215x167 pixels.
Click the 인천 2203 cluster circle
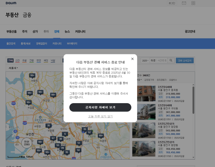click(27, 143)
